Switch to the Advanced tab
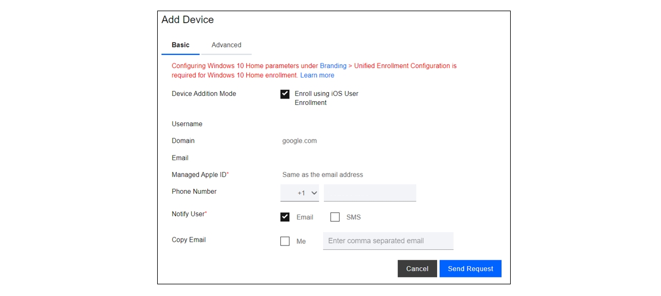Viewport: 661px width, 296px height. [227, 45]
